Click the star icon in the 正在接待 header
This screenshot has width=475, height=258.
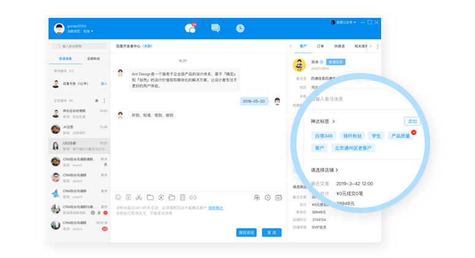coord(96,100)
